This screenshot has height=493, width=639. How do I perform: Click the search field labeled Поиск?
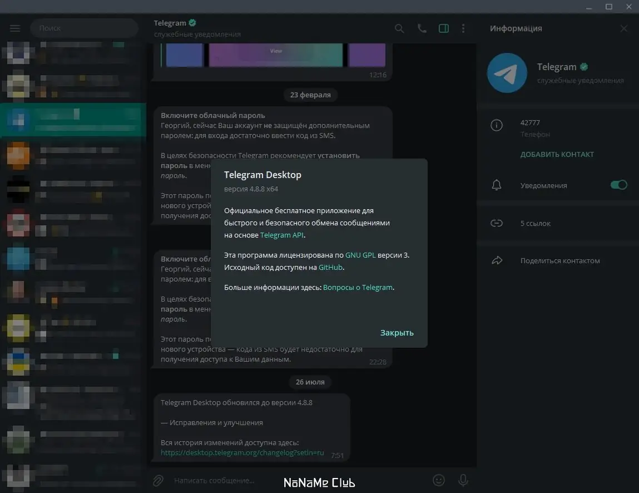click(x=84, y=28)
